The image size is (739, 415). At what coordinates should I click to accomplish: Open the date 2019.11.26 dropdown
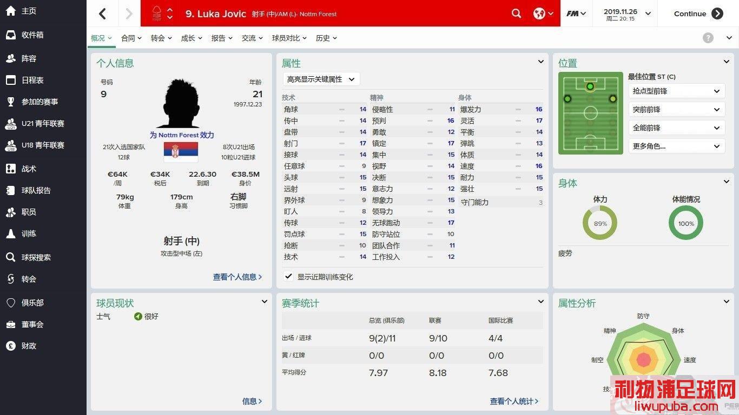627,14
